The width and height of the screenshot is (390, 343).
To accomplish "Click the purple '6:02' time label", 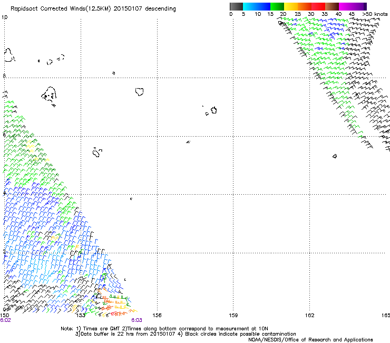I will [x=5, y=320].
